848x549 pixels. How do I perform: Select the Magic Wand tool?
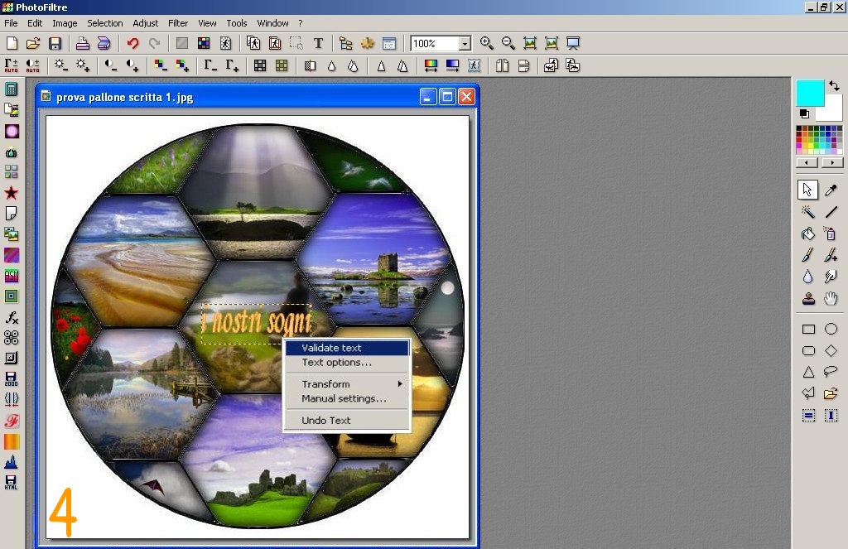click(x=808, y=212)
